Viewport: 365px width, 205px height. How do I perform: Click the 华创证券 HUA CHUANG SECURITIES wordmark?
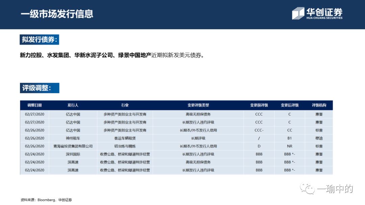pos(324,13)
